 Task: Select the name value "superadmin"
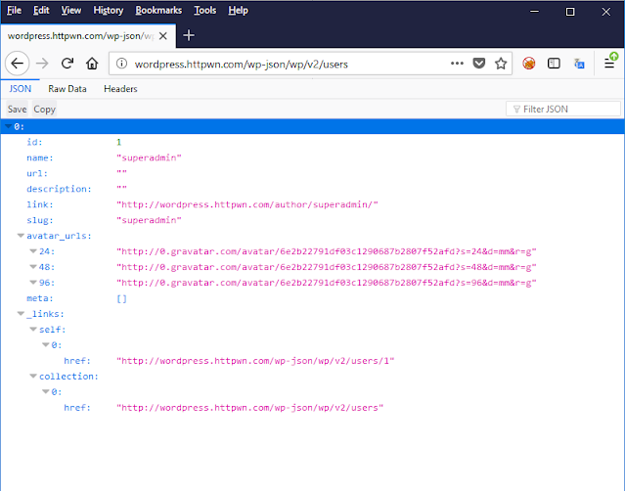tap(149, 157)
